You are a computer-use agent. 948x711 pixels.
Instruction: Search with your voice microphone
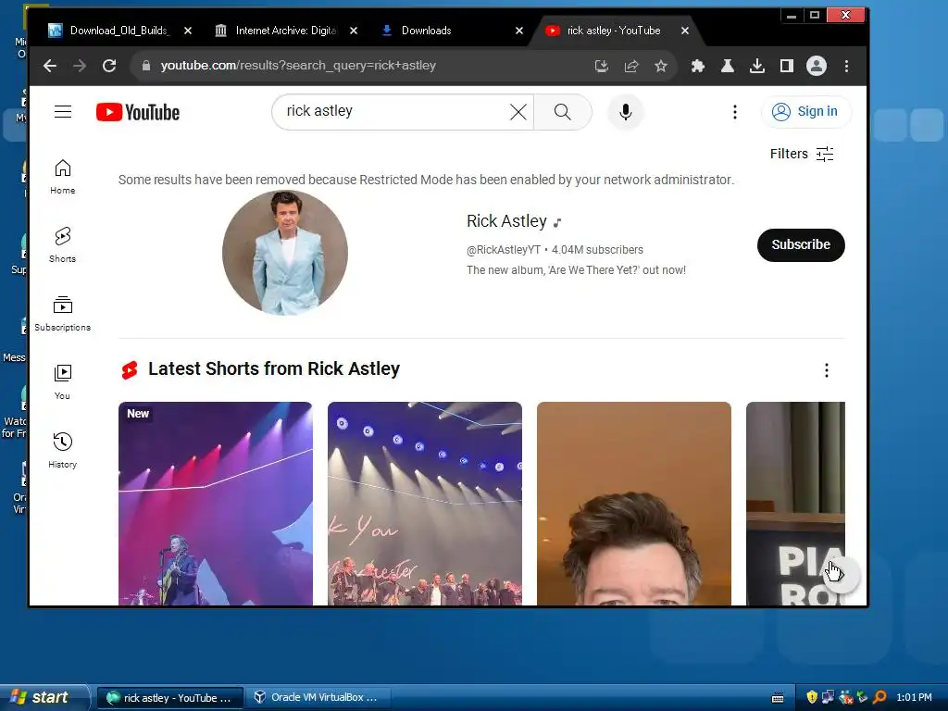tap(626, 112)
